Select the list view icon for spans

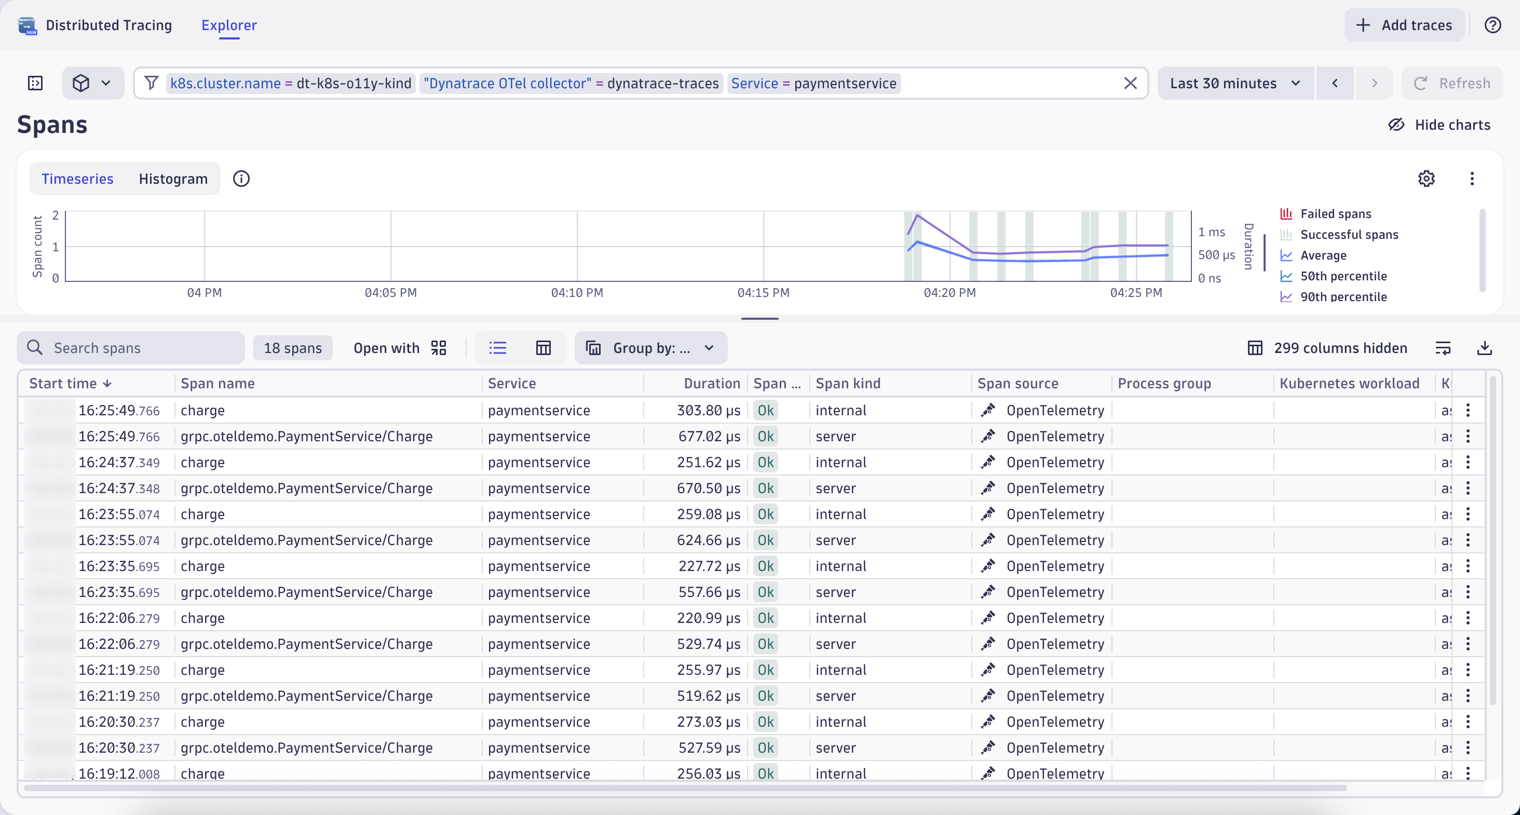pos(497,348)
